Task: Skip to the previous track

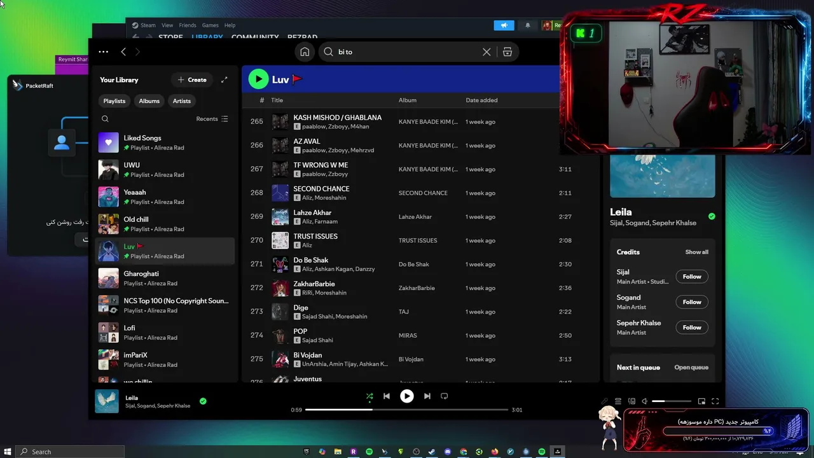Action: [387, 396]
